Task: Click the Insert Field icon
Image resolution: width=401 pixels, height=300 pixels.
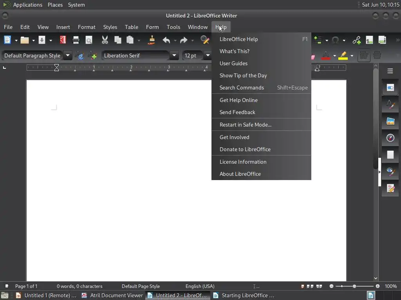Action: point(318,40)
